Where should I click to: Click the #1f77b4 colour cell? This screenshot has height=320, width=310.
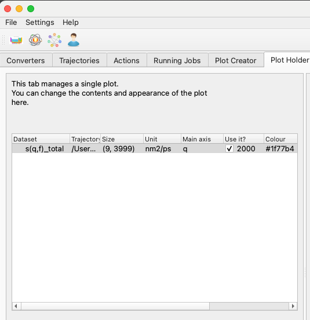click(280, 148)
